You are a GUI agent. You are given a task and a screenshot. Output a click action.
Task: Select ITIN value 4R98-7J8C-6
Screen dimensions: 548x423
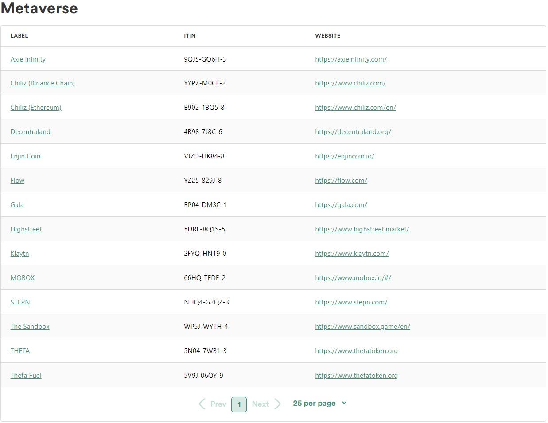(203, 132)
